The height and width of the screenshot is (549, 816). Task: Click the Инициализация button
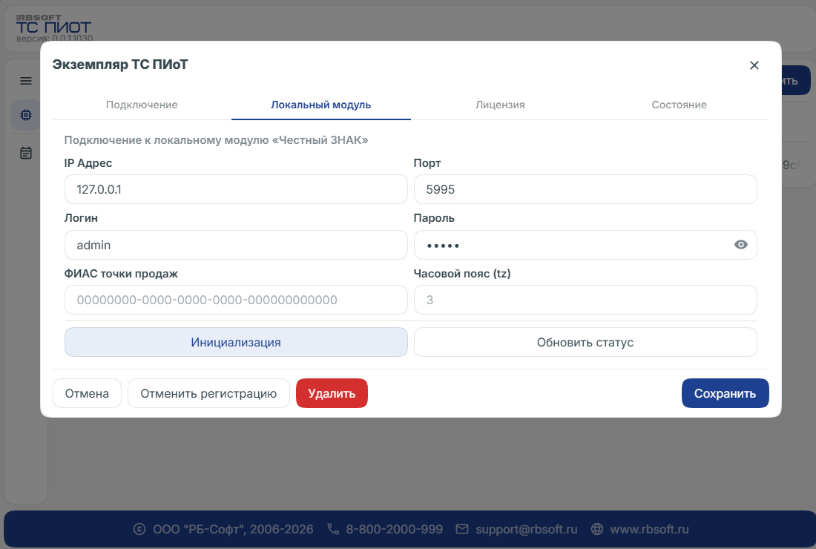click(x=236, y=342)
